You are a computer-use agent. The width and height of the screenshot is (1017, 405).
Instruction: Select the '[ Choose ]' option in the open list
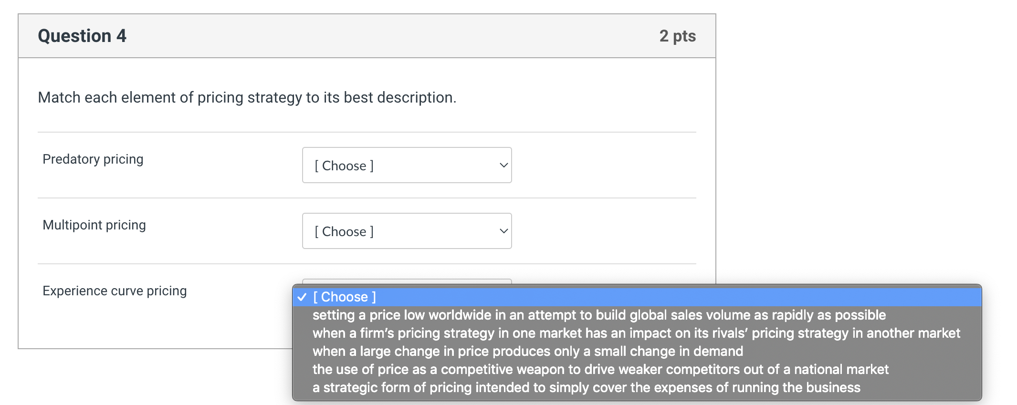pyautogui.click(x=344, y=297)
